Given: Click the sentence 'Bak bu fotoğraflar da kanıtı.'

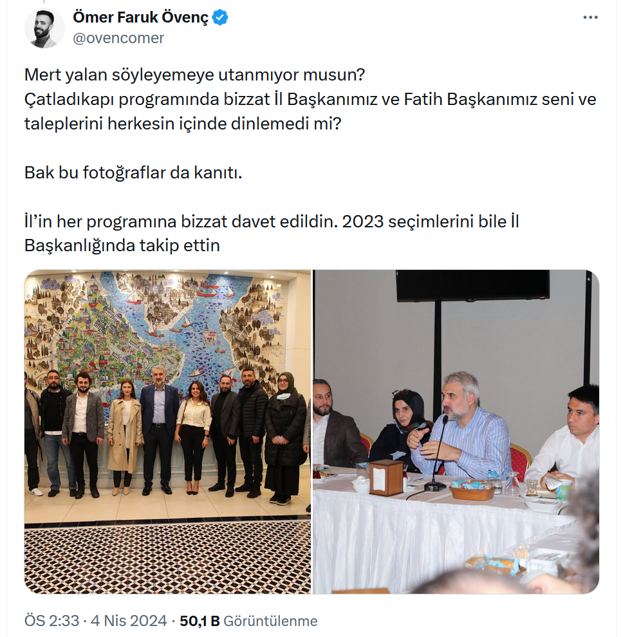Looking at the screenshot, I should pos(133,173).
